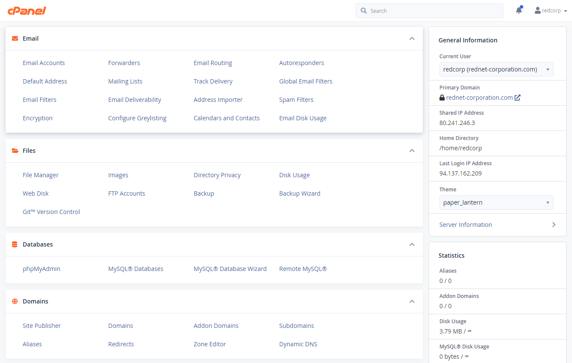Viewport: 572px width, 363px height.
Task: Open the notifications bell
Action: click(x=519, y=11)
